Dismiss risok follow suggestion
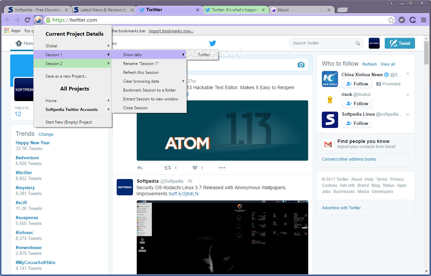This screenshot has height=276, width=431. point(408,95)
